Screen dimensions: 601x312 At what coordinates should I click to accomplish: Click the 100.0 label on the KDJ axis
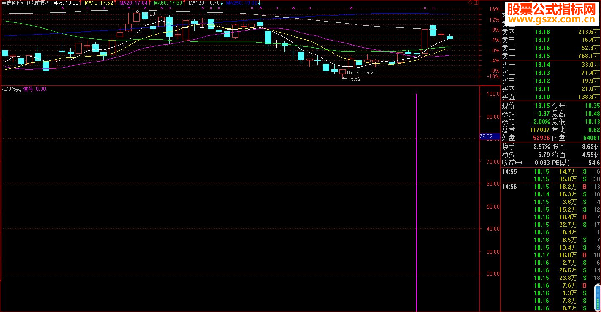pos(493,94)
